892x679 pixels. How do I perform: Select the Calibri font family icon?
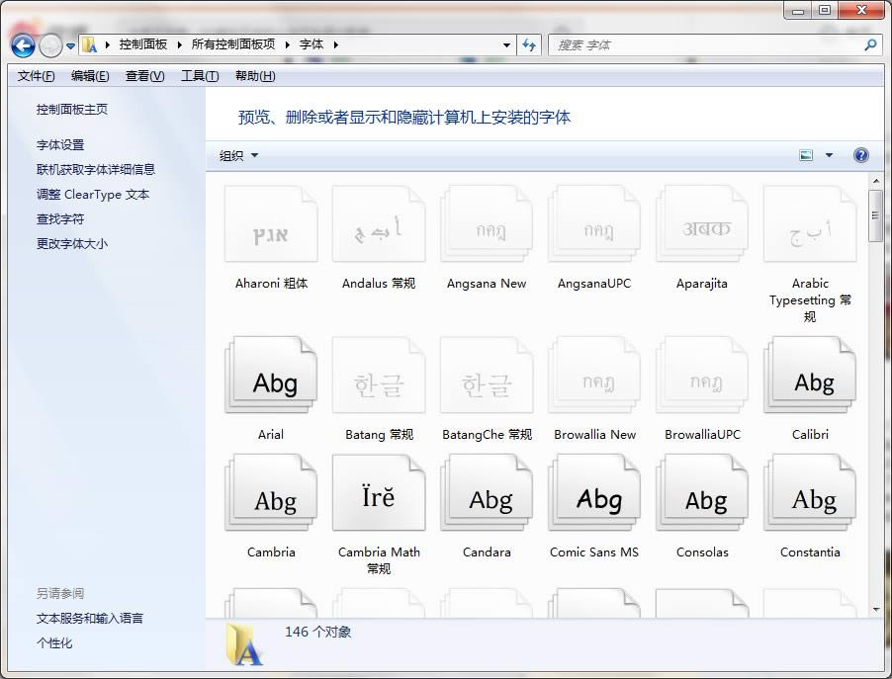pyautogui.click(x=810, y=375)
